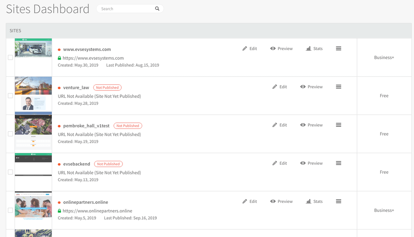Select the evsebackend site checkbox
The width and height of the screenshot is (414, 237).
coord(11,172)
